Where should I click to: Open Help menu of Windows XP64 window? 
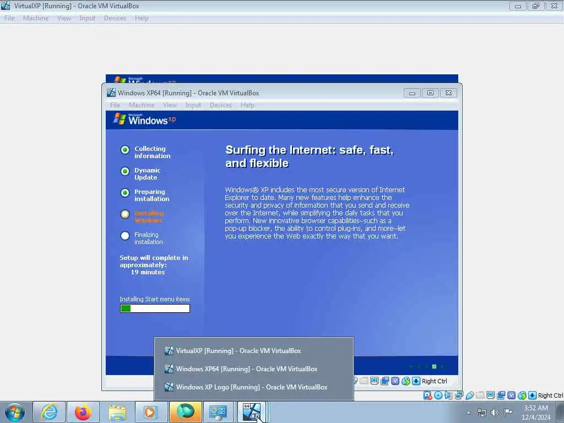point(247,105)
